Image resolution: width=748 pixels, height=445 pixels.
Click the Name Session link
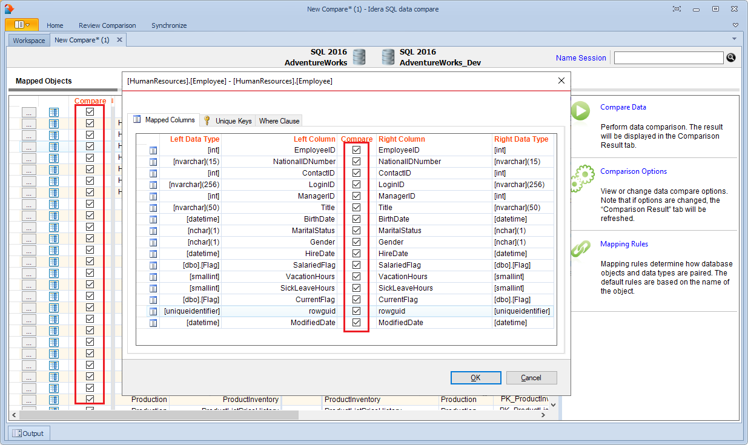(x=581, y=58)
